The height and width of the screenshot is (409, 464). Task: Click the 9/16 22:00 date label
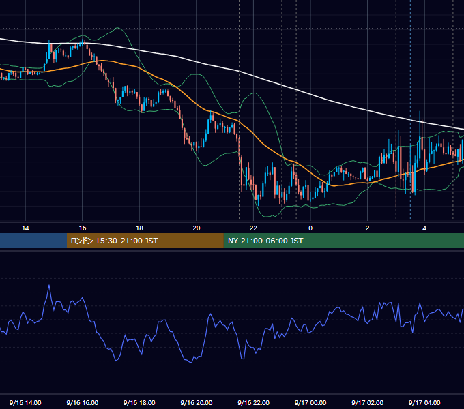[x=254, y=402]
